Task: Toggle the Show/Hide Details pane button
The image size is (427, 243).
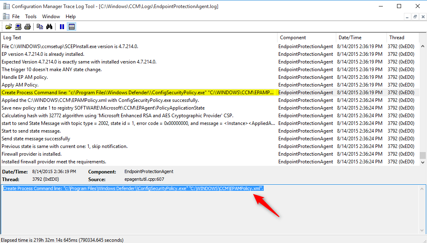Action: point(72,27)
